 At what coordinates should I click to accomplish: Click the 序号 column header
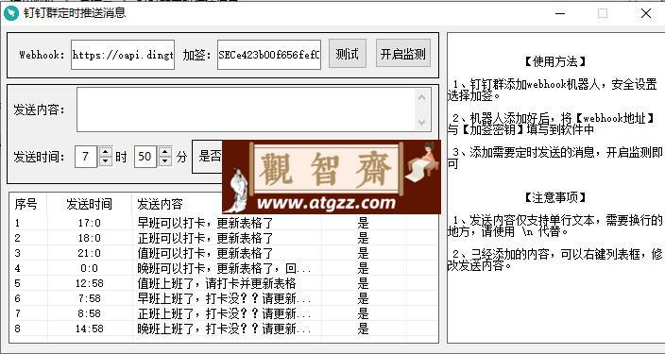click(28, 204)
